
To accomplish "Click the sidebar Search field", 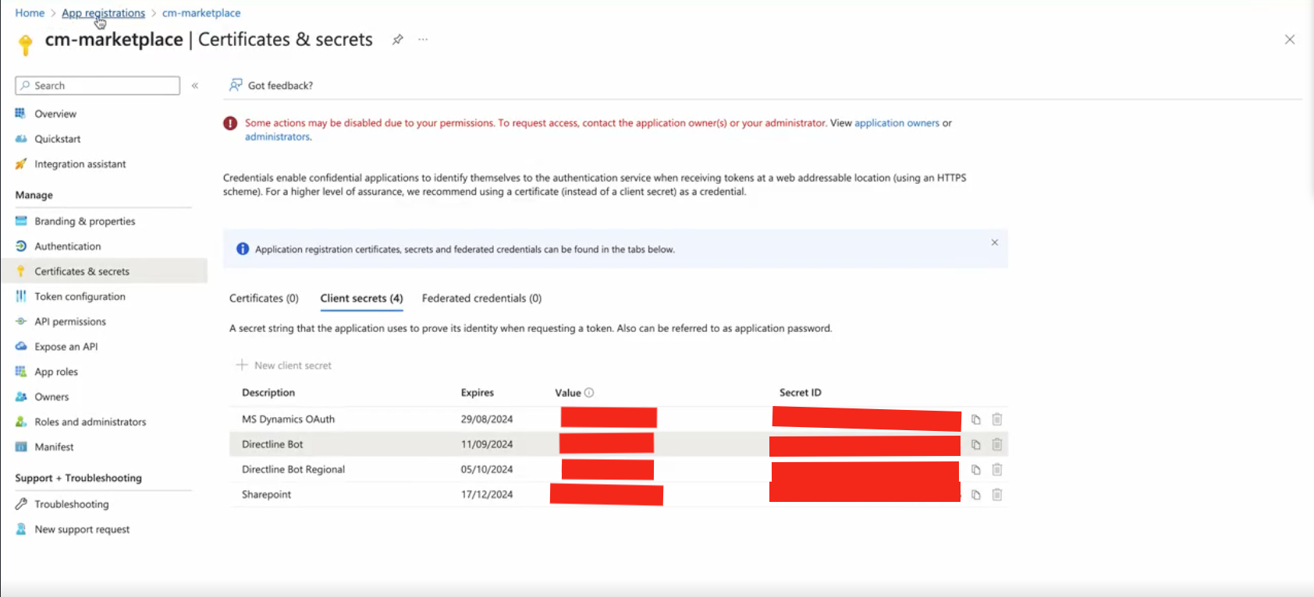I will tap(98, 86).
